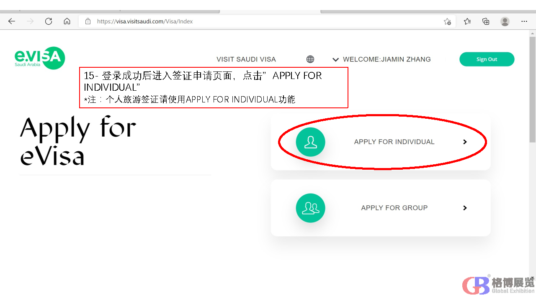536x301 pixels.
Task: Open browser settings three-dot menu
Action: [524, 21]
